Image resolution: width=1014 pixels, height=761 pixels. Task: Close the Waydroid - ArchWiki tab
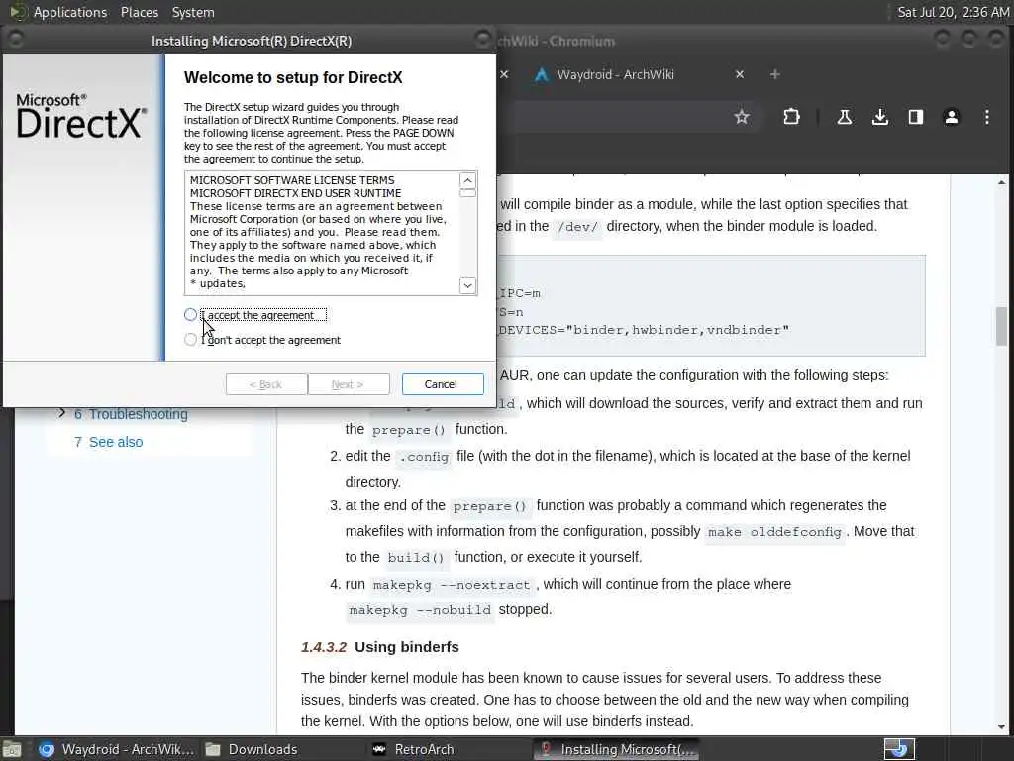click(740, 75)
